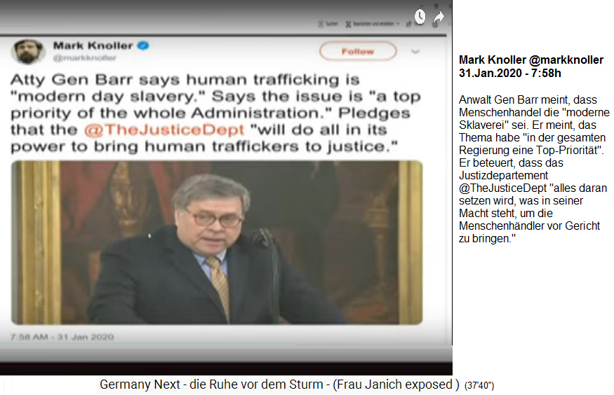This screenshot has height=395, width=614.
Task: Click the maximize window button at top
Action: pos(436,6)
